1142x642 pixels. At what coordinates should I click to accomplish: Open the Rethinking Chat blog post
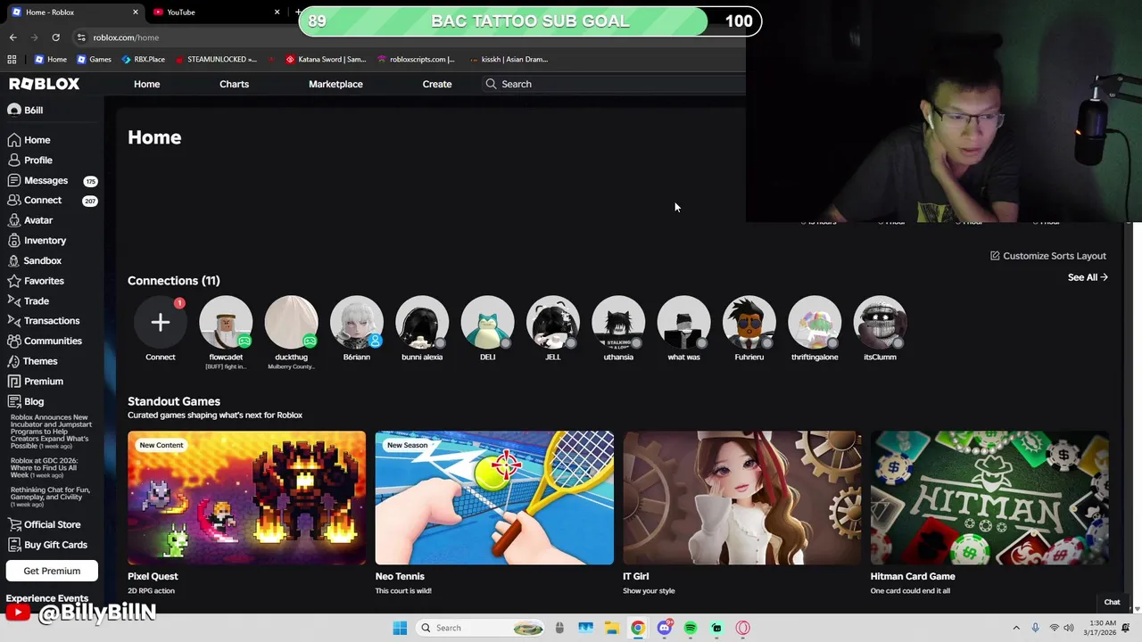(50, 497)
